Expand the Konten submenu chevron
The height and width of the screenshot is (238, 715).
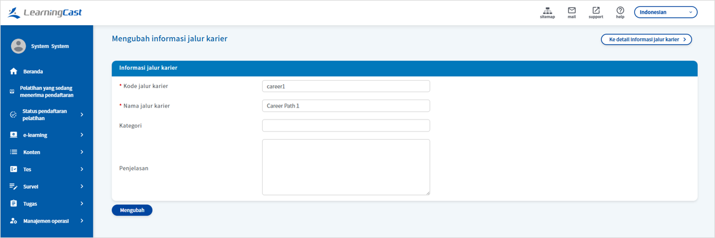[82, 152]
